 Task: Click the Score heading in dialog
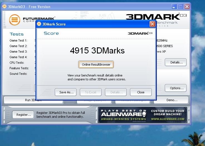(x=51, y=33)
